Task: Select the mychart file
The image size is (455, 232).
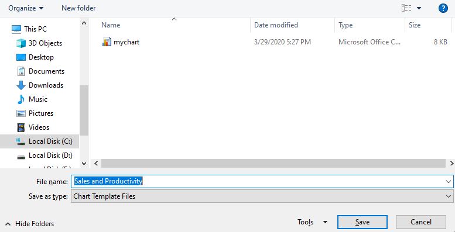Action: point(126,42)
